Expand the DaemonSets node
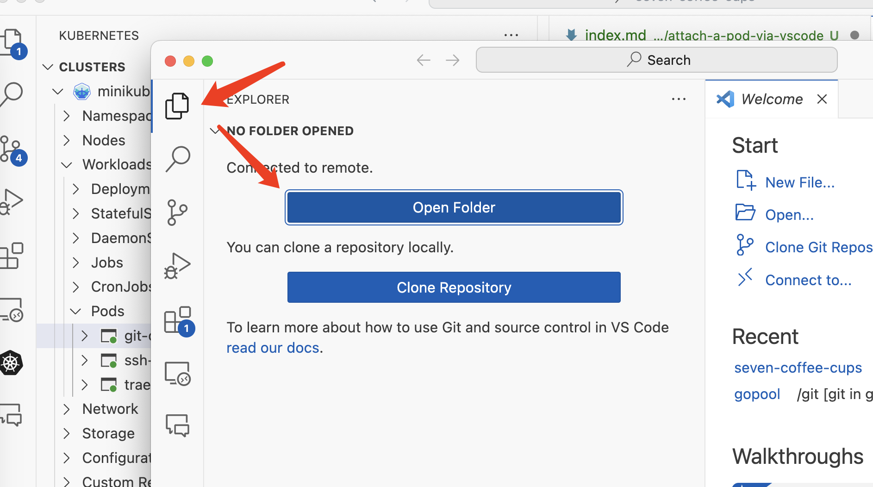The height and width of the screenshot is (487, 873). tap(75, 238)
